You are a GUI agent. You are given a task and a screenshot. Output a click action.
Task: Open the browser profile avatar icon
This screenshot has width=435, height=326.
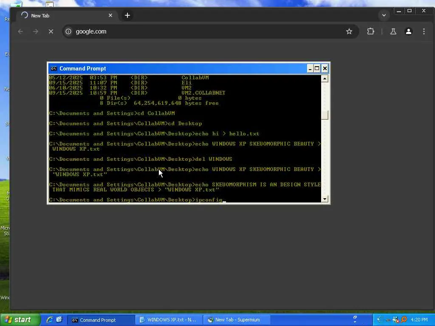coord(408,31)
